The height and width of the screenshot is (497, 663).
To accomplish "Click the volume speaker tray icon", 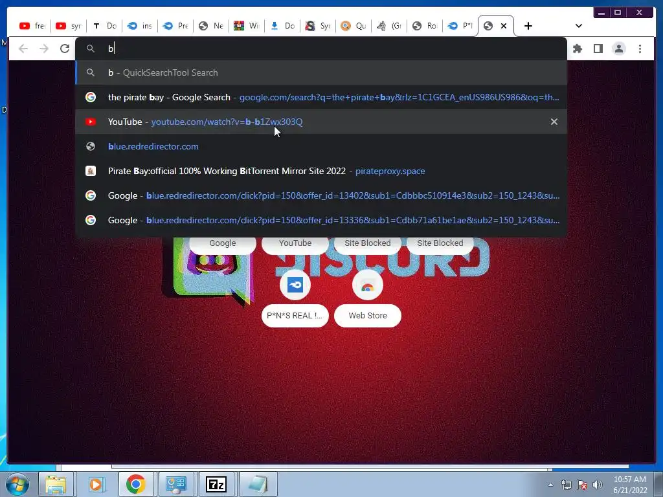I will coord(598,485).
